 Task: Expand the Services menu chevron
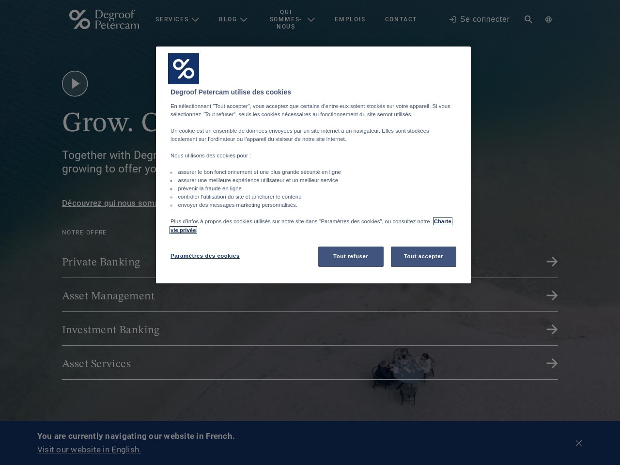click(195, 20)
